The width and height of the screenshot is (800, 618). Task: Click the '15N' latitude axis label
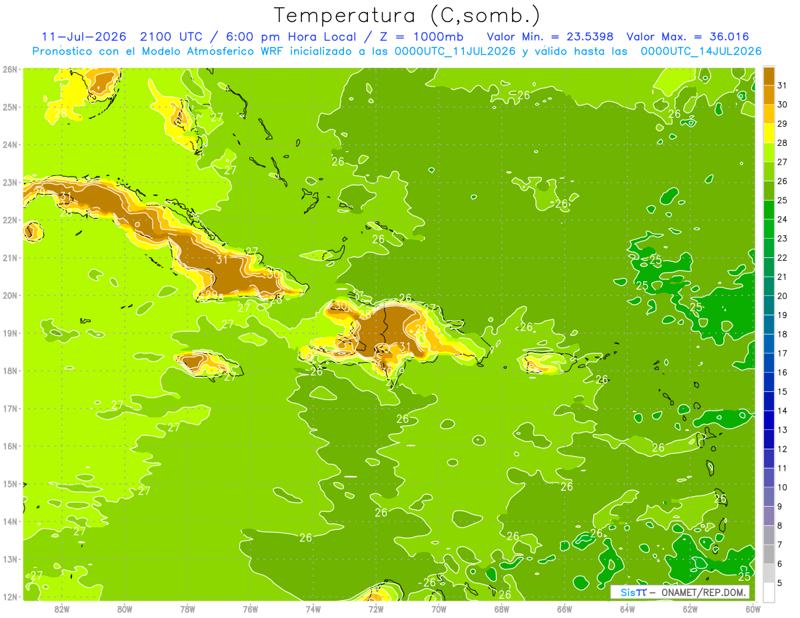point(10,483)
